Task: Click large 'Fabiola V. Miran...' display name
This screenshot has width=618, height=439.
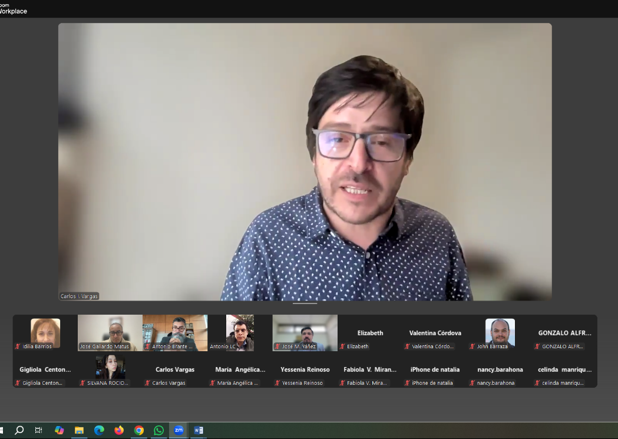Action: pyautogui.click(x=370, y=369)
